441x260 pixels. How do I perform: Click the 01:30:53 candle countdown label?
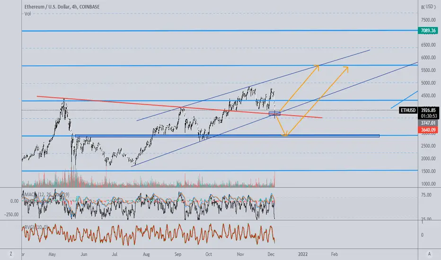coord(428,116)
